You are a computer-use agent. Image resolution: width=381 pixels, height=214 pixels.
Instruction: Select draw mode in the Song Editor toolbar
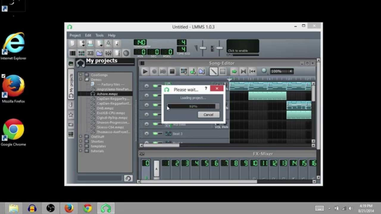coord(213,71)
